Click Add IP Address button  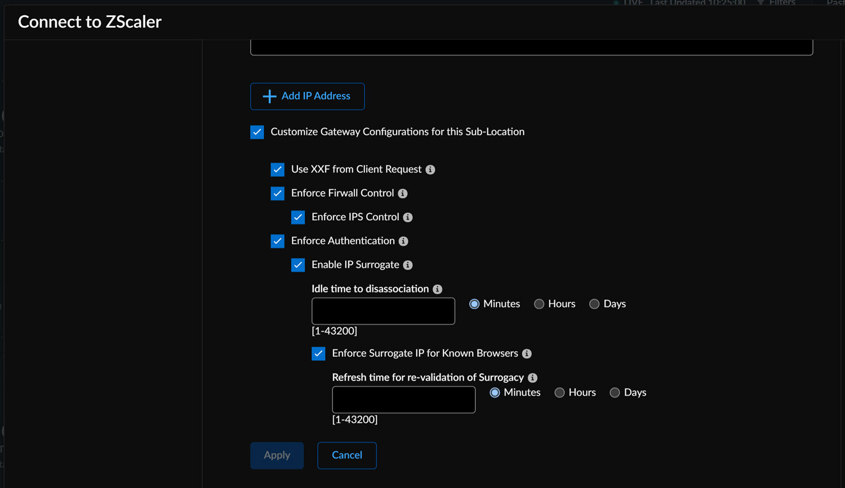pyautogui.click(x=307, y=96)
